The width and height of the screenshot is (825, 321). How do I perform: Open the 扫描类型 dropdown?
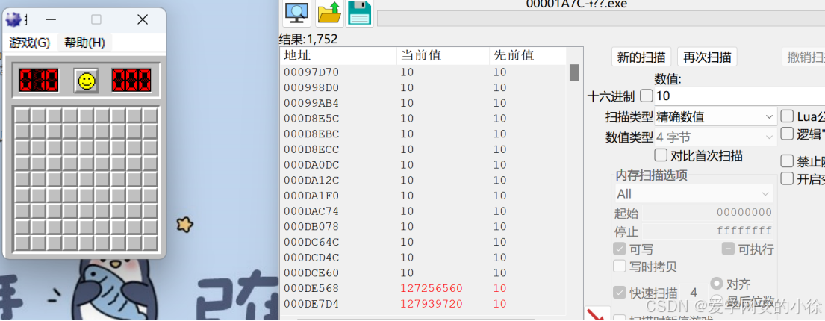tap(715, 116)
